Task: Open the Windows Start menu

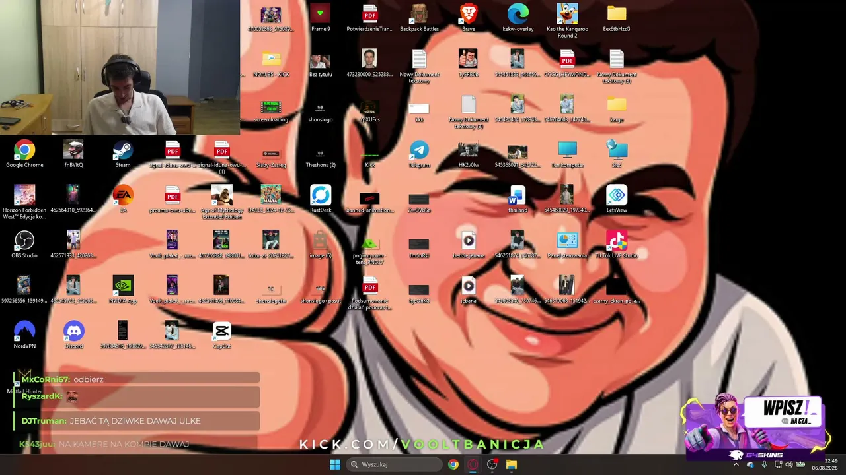Action: point(335,464)
